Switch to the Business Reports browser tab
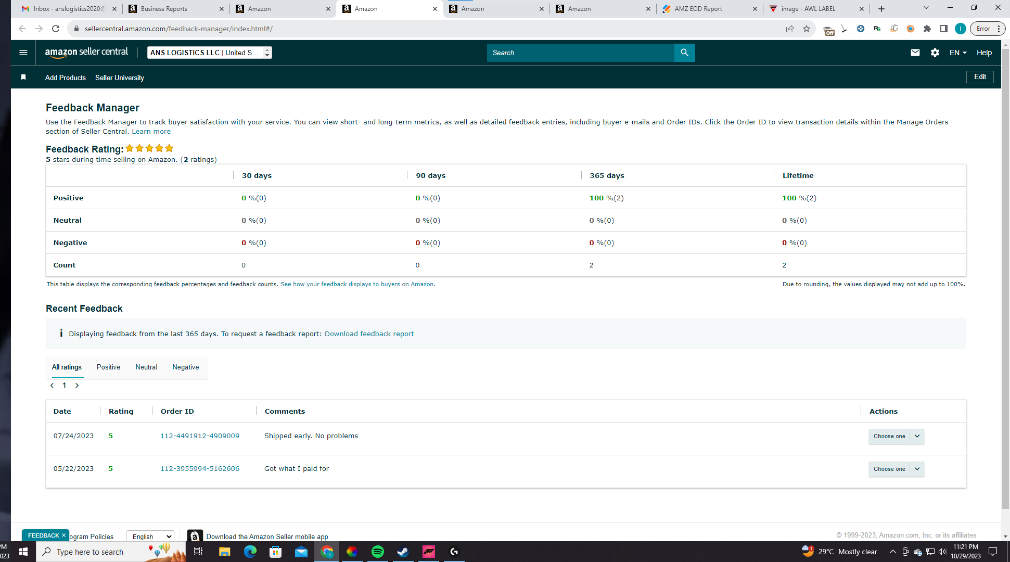Screen dimensions: 1010x562 [x=176, y=9]
